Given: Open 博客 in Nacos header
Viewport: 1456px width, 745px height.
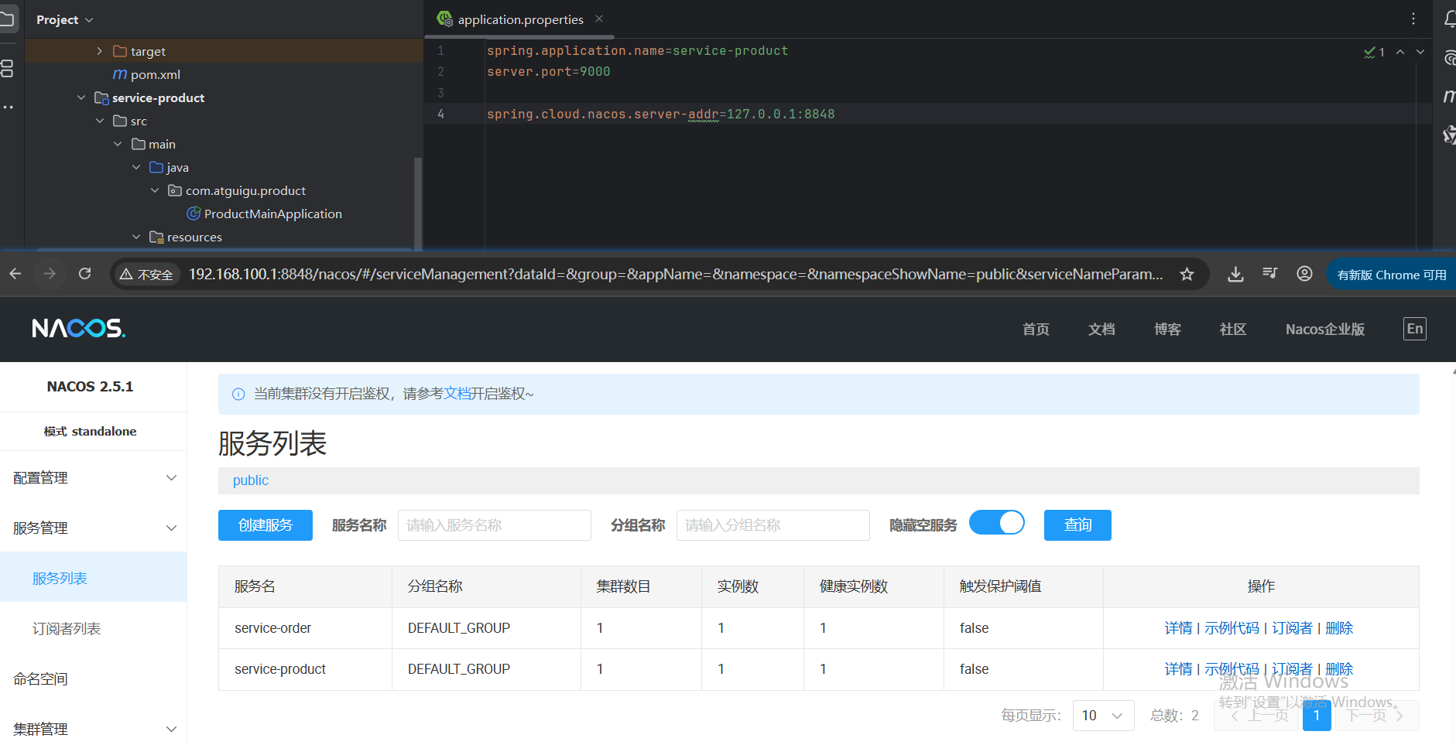Looking at the screenshot, I should 1167,330.
